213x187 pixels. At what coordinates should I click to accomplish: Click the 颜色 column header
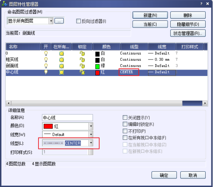[106, 47]
